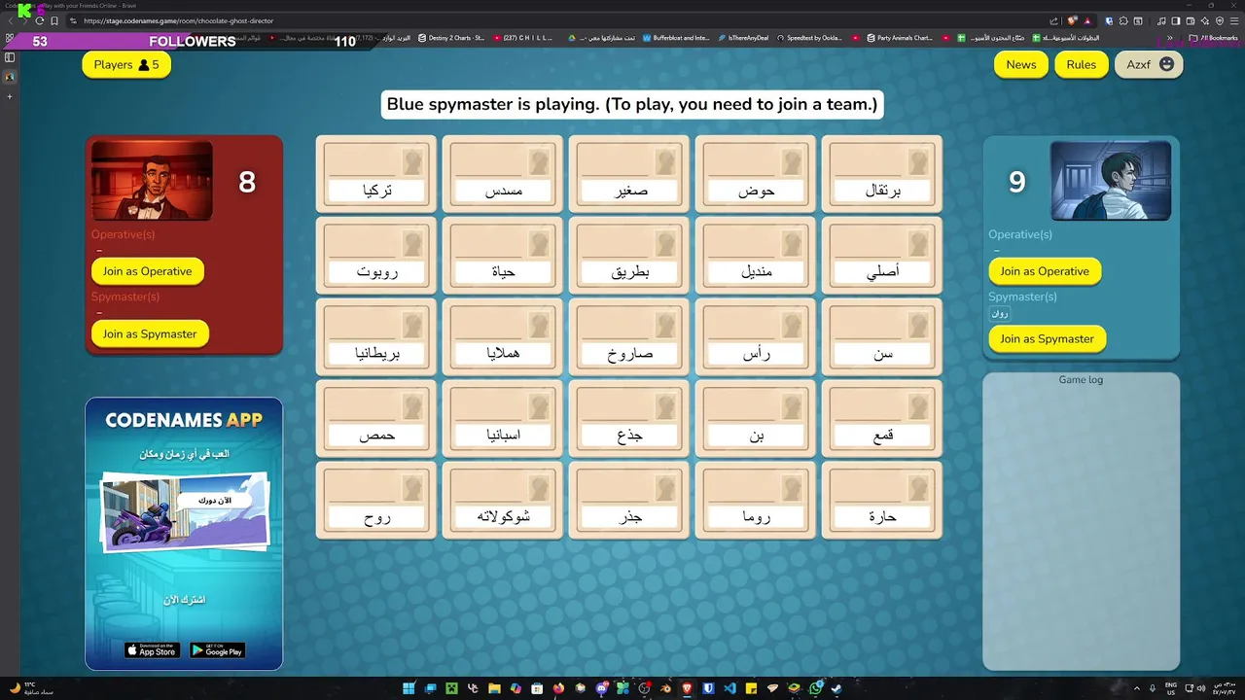Select the card حارة
This screenshot has height=700, width=1245.
[882, 501]
